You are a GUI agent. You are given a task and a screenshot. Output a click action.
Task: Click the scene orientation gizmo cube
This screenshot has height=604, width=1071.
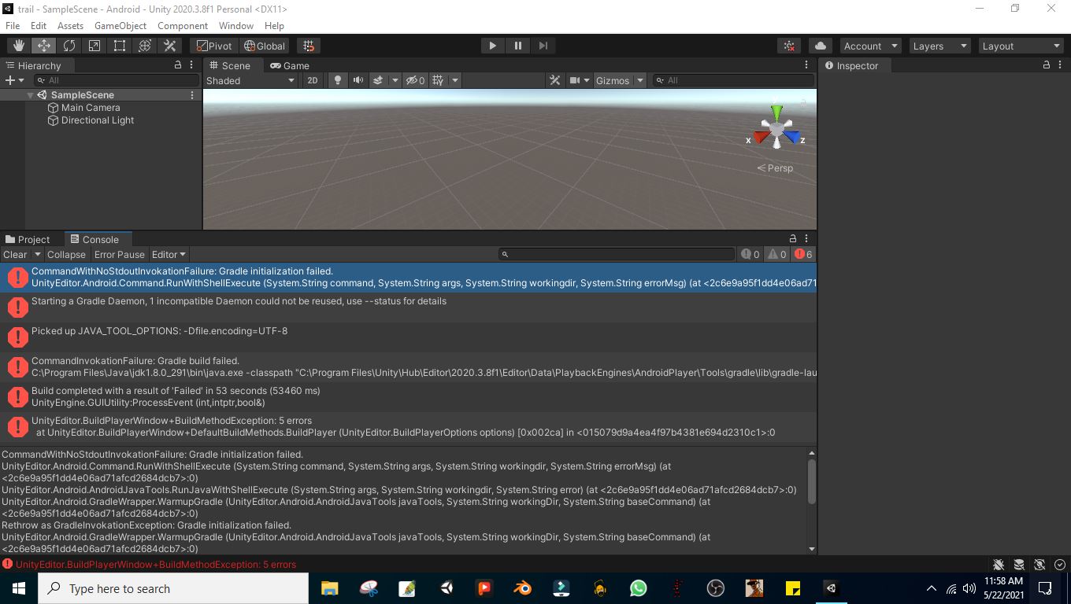(x=777, y=128)
